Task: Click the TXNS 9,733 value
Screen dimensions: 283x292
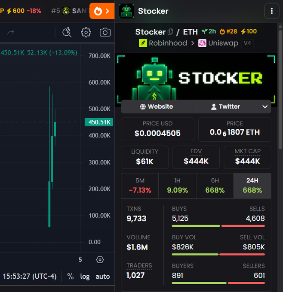Action: click(x=136, y=219)
